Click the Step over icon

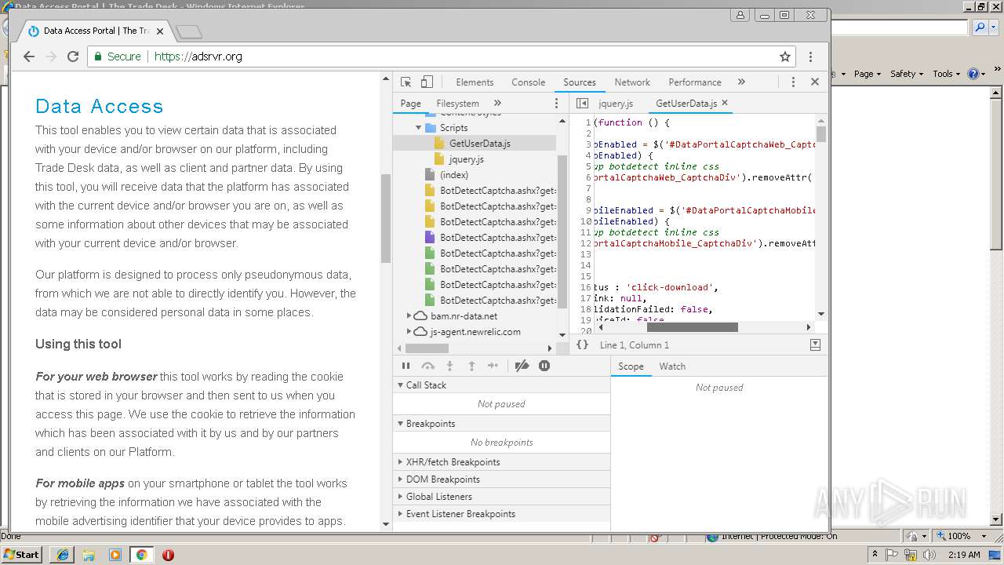point(427,366)
